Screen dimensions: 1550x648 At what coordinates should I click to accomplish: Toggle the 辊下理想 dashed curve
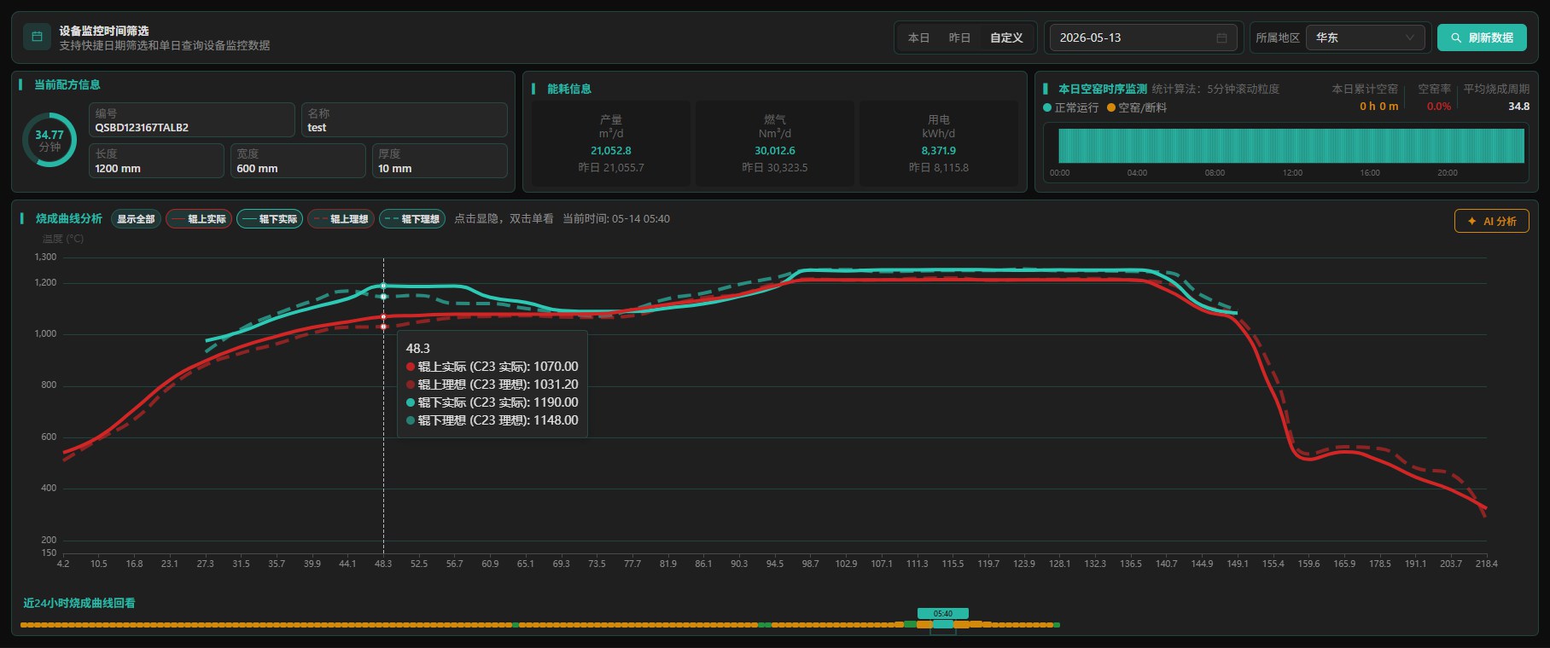412,219
